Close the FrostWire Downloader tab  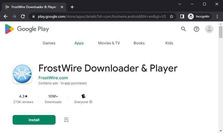[x=62, y=7]
